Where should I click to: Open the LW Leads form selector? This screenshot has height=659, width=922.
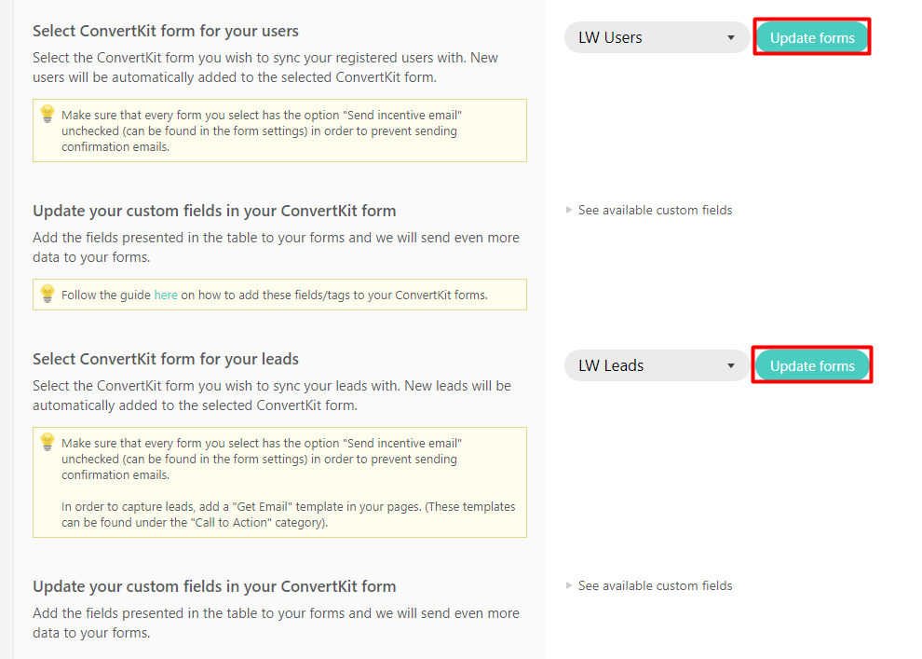click(x=657, y=365)
